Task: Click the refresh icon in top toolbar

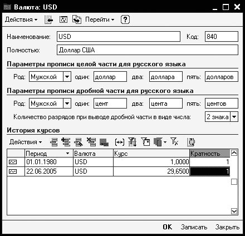Action: 63,19
